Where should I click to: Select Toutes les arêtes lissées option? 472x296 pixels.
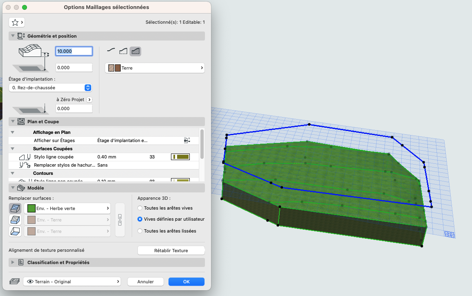(x=139, y=231)
